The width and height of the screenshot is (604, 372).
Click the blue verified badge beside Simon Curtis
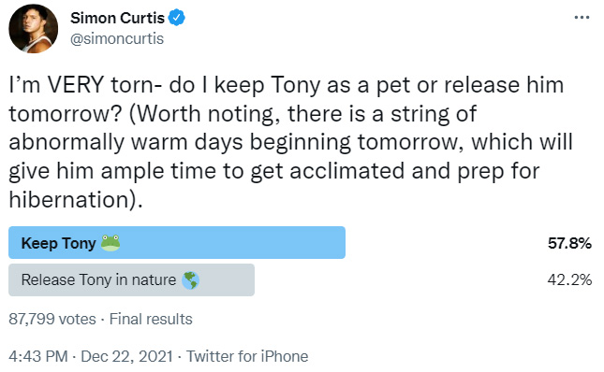pyautogui.click(x=177, y=18)
